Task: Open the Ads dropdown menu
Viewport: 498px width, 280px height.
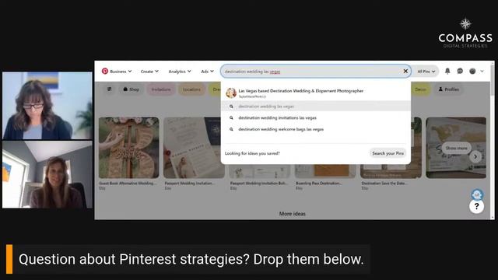Action: 208,72
